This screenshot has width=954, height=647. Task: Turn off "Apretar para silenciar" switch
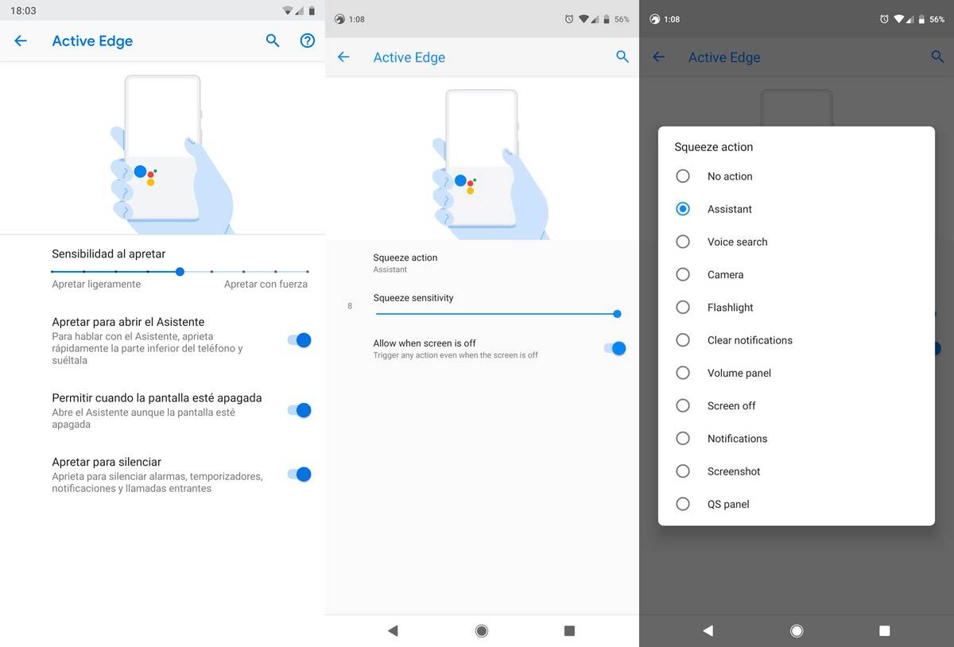click(299, 475)
